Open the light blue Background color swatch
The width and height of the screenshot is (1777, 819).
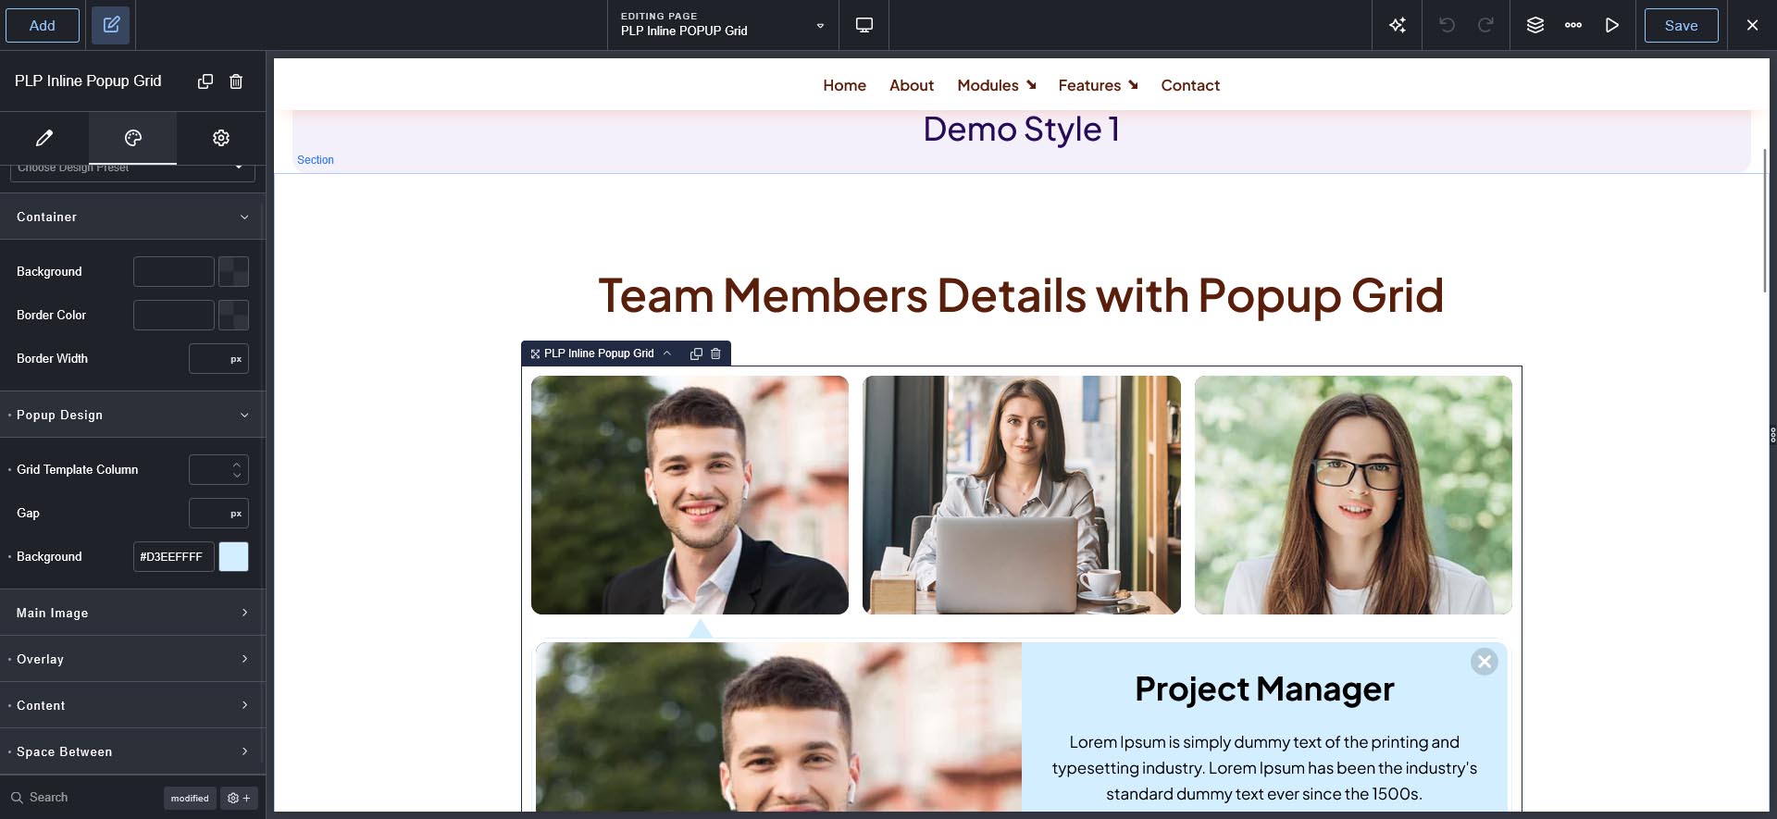tap(233, 556)
